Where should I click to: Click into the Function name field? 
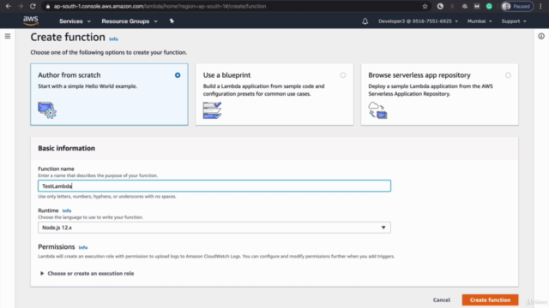point(214,186)
